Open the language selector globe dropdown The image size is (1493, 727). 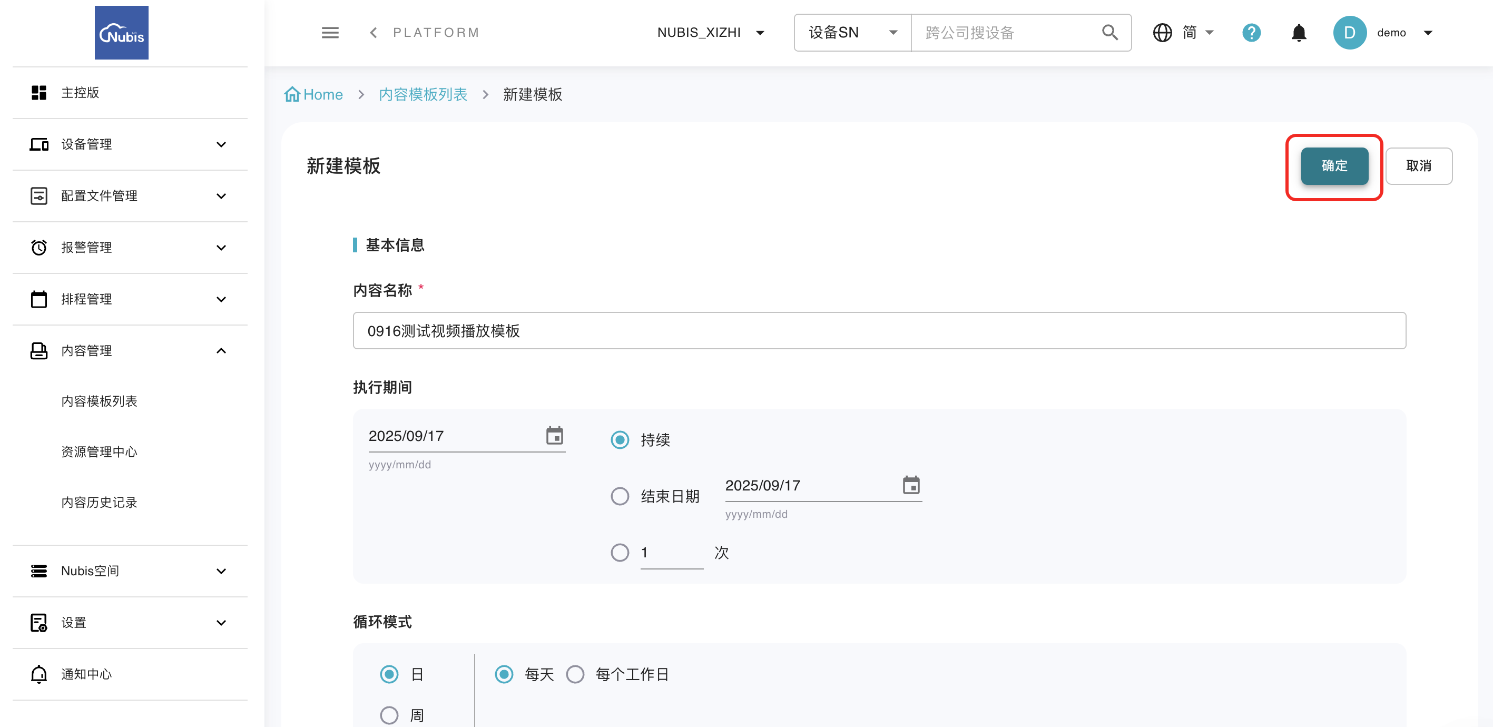coord(1182,33)
